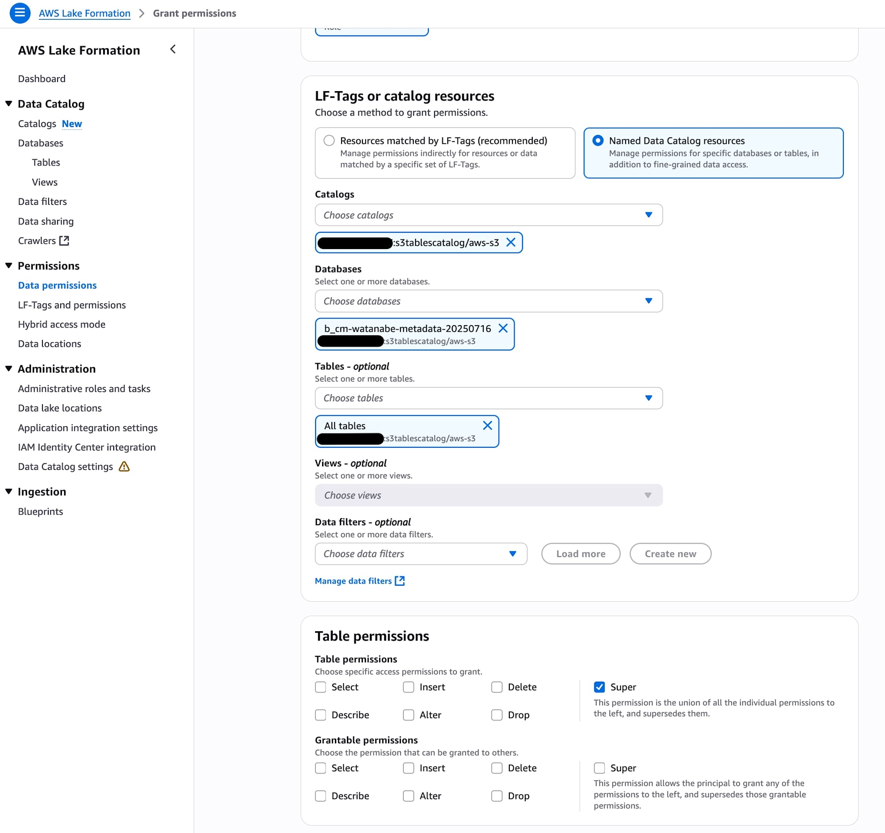Open Data lake locations in the sidebar
This screenshot has width=885, height=833.
point(60,407)
